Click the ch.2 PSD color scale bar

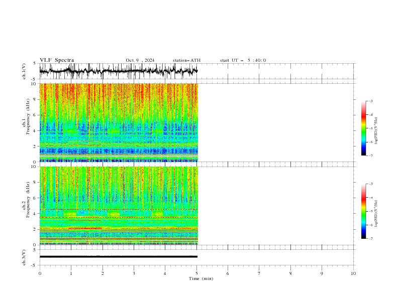point(364,211)
